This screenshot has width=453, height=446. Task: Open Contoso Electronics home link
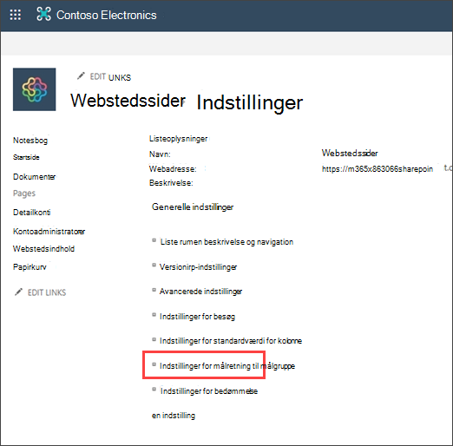tap(107, 15)
